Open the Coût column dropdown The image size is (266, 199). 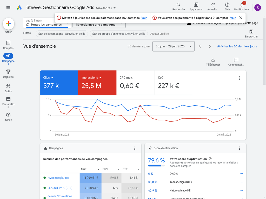[90, 169]
